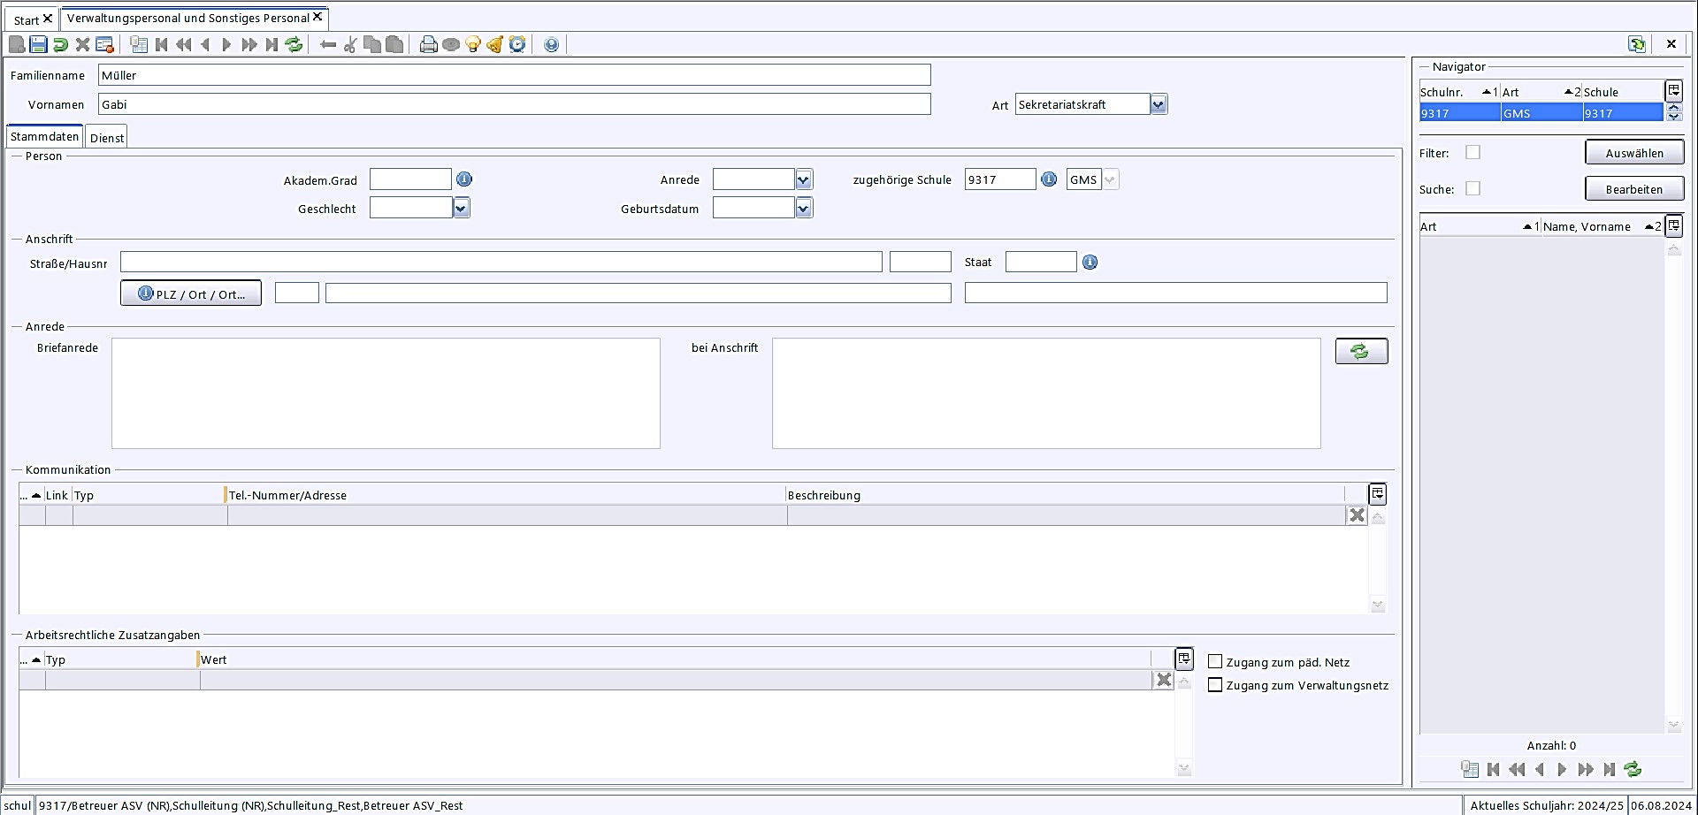Click the scissors cut icon
1698x815 pixels.
click(350, 44)
